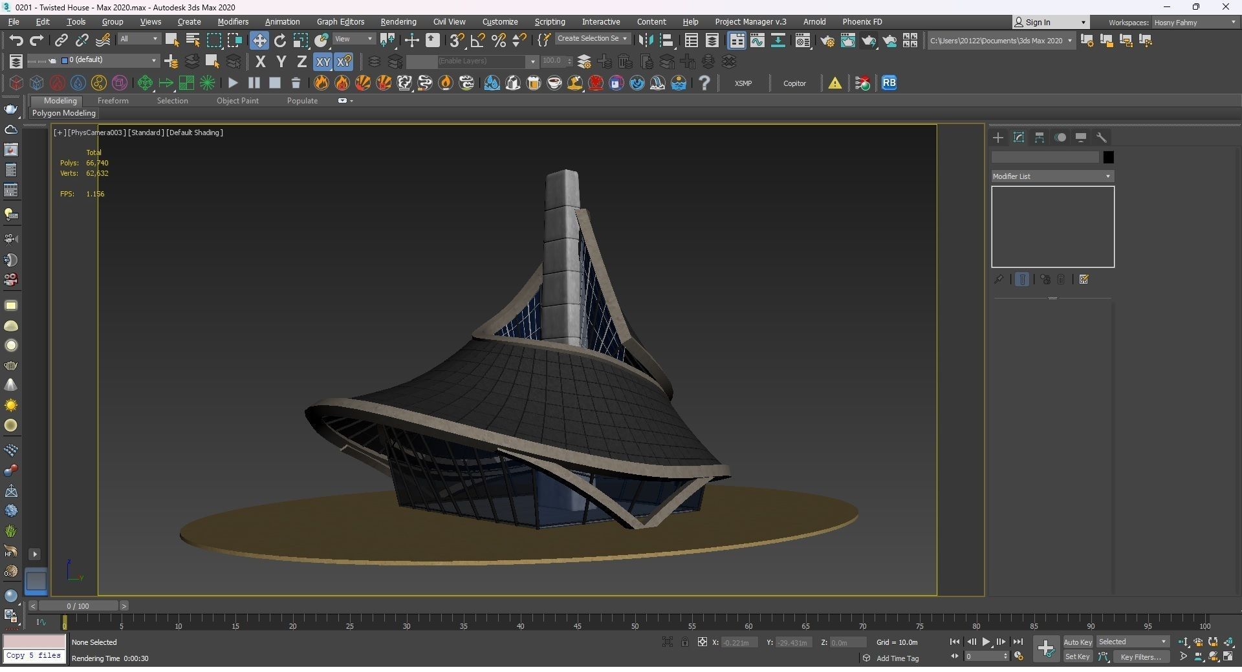The width and height of the screenshot is (1242, 672).
Task: Click the Pin Stack icon
Action: coord(999,279)
